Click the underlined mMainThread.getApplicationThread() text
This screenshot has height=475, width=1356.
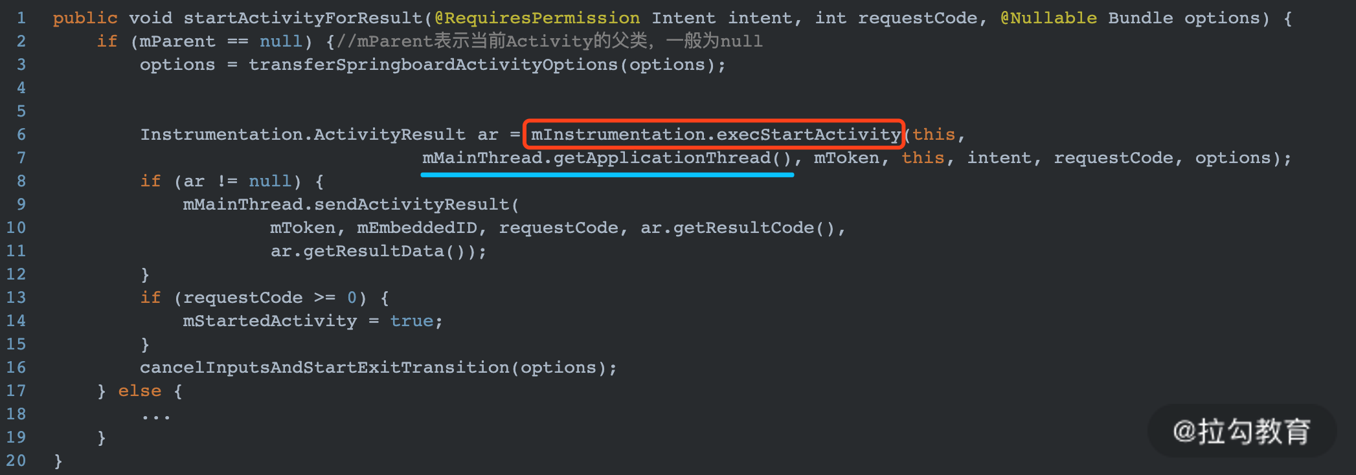click(x=607, y=158)
